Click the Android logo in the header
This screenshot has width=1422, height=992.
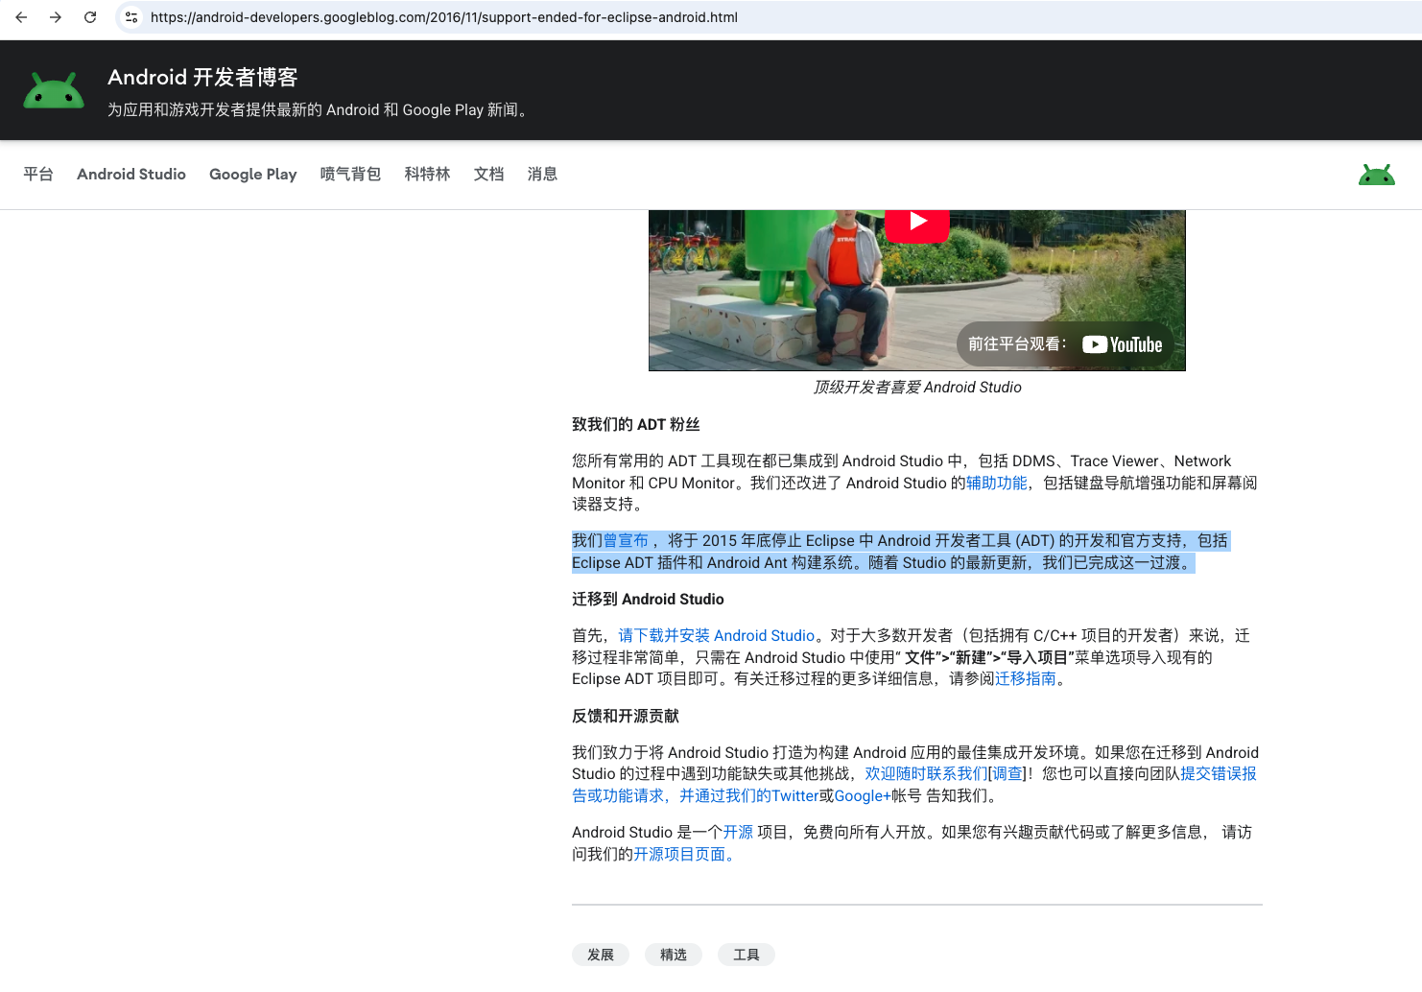pos(54,90)
